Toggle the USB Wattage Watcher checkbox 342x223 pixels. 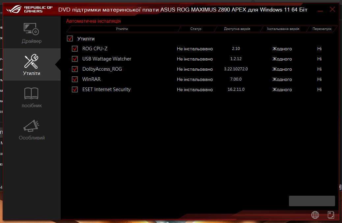coord(74,59)
